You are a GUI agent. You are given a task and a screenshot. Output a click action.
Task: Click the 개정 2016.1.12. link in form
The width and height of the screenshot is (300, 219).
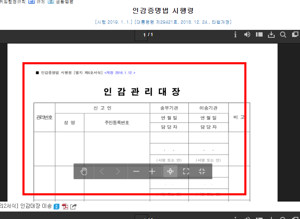pyautogui.click(x=120, y=73)
